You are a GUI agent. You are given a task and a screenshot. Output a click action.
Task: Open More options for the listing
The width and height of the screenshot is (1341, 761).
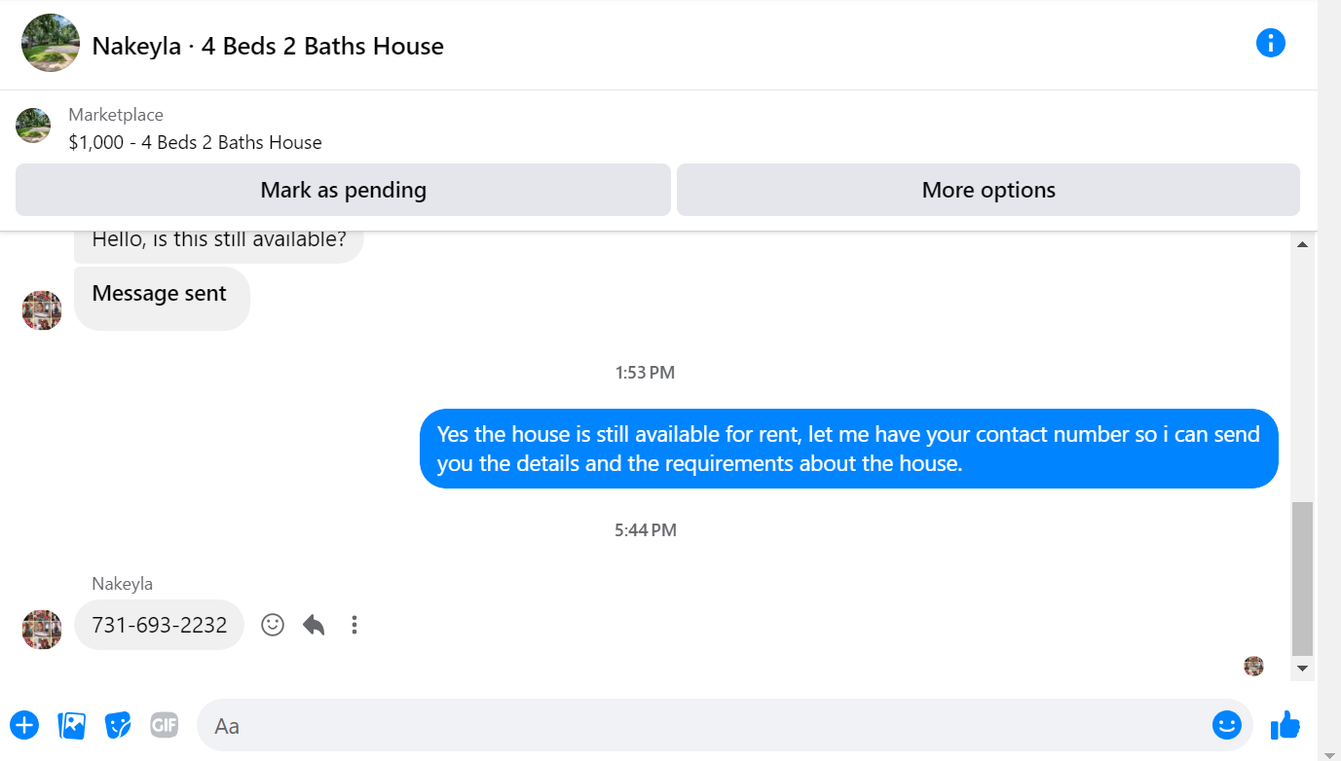pyautogui.click(x=987, y=190)
